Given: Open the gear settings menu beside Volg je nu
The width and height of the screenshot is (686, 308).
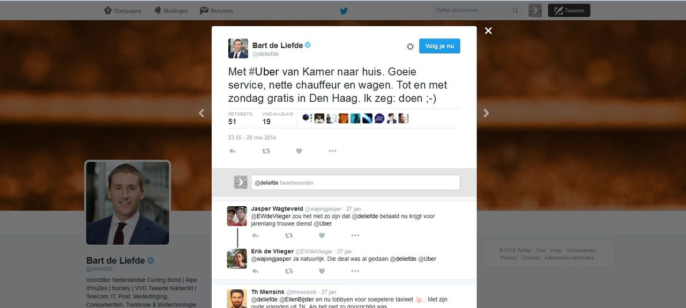Looking at the screenshot, I should click(x=410, y=47).
